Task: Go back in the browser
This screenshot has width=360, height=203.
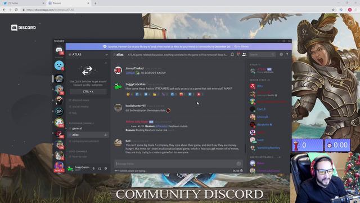Action: pos(4,10)
